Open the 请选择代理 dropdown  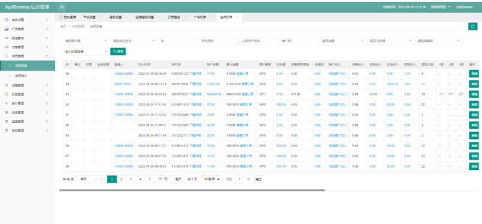[x=86, y=41]
